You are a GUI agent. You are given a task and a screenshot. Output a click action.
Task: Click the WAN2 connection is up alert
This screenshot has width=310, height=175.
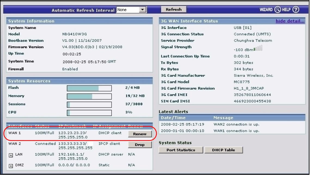point(237,124)
